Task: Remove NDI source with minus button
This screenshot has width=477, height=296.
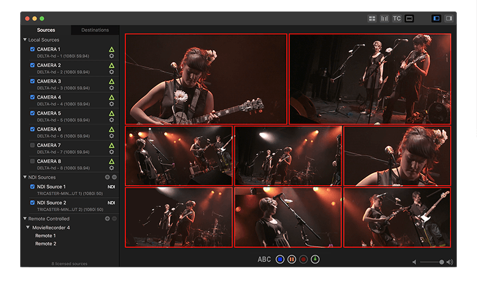Action: 114,177
